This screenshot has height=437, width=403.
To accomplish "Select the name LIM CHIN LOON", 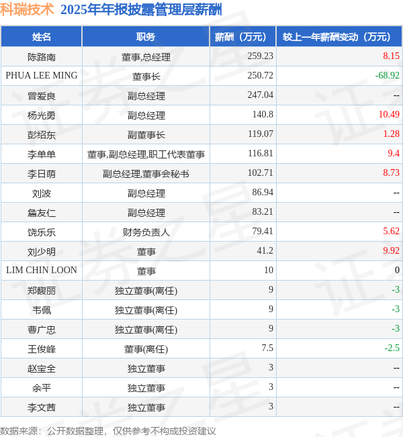I will (42, 270).
